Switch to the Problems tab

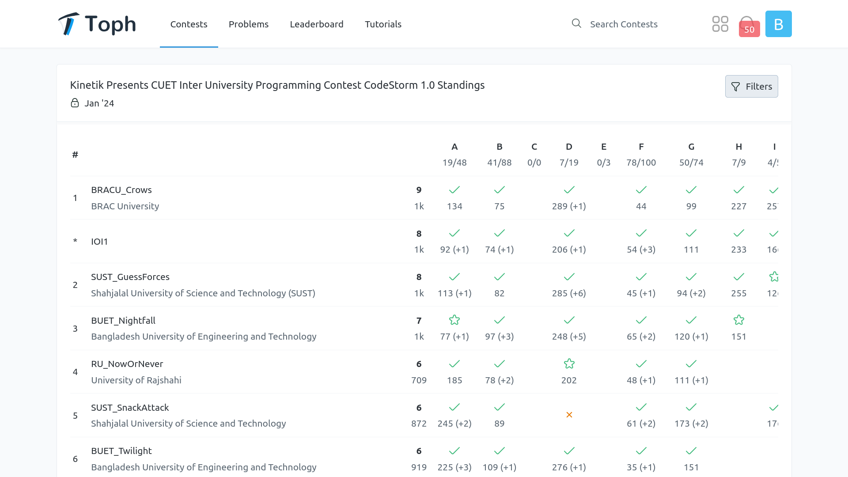(249, 24)
